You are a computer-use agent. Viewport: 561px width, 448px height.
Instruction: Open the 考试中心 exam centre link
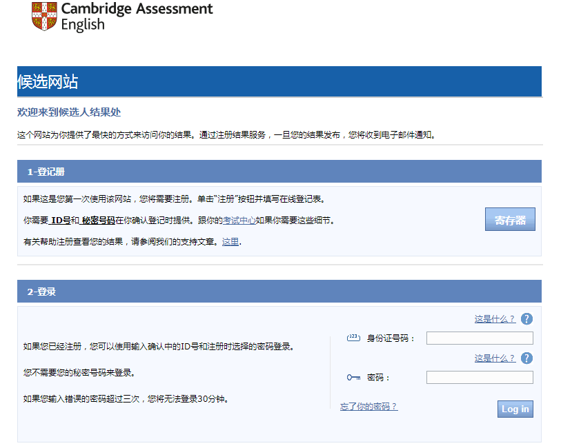point(239,221)
